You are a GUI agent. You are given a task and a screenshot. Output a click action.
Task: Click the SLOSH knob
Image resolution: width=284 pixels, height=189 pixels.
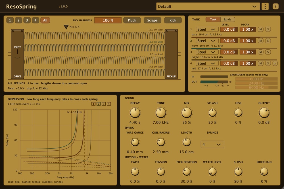point(238,172)
